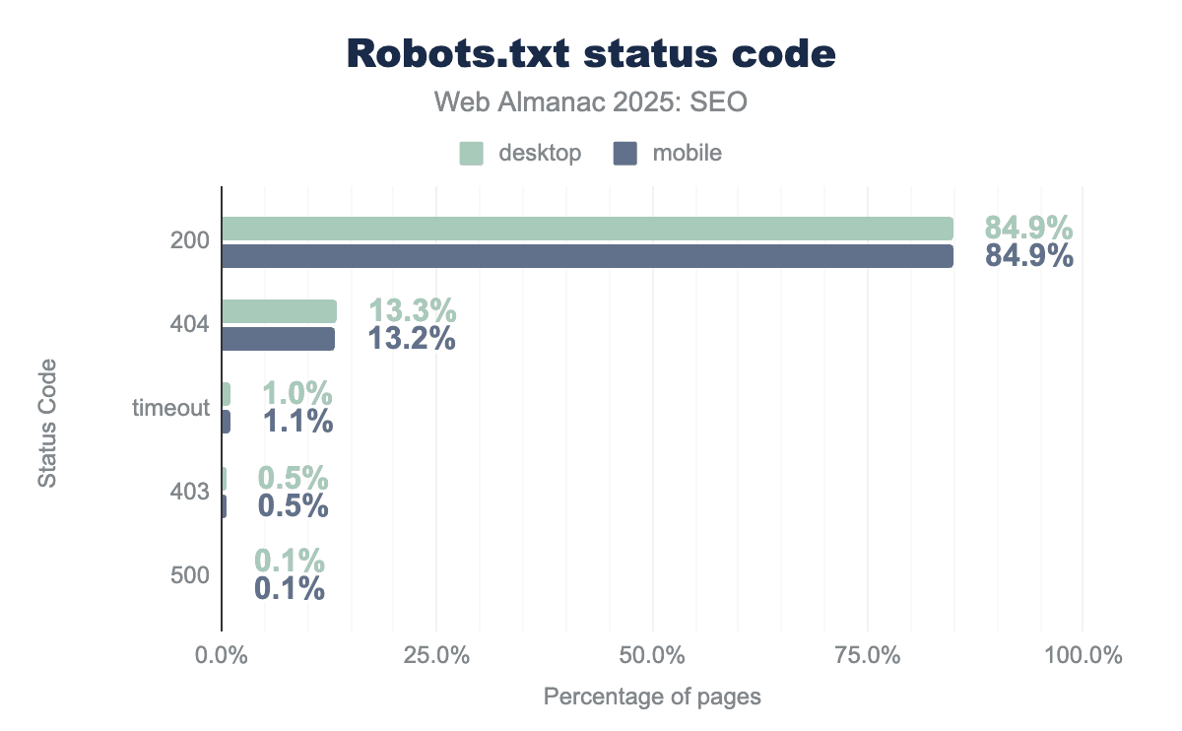The image size is (1182, 731).
Task: Click the "403" status code axis label
Action: 191,492
